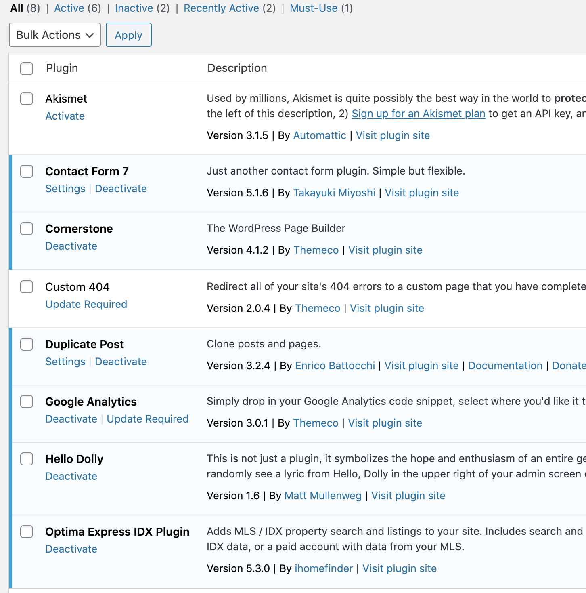
Task: Open Themeco link in Custom 404 row
Action: [318, 308]
